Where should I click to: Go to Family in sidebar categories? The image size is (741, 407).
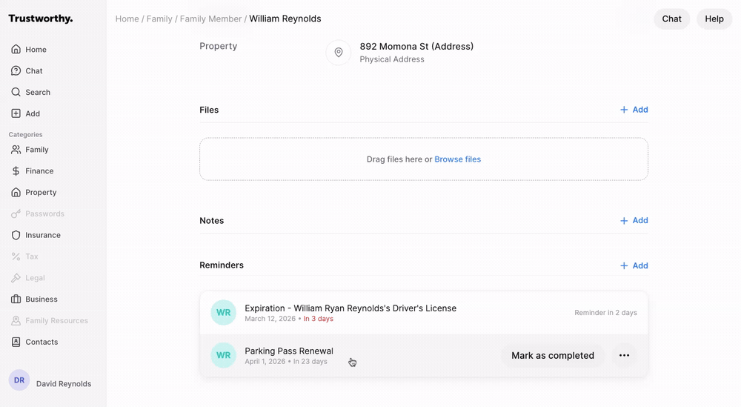(x=36, y=150)
